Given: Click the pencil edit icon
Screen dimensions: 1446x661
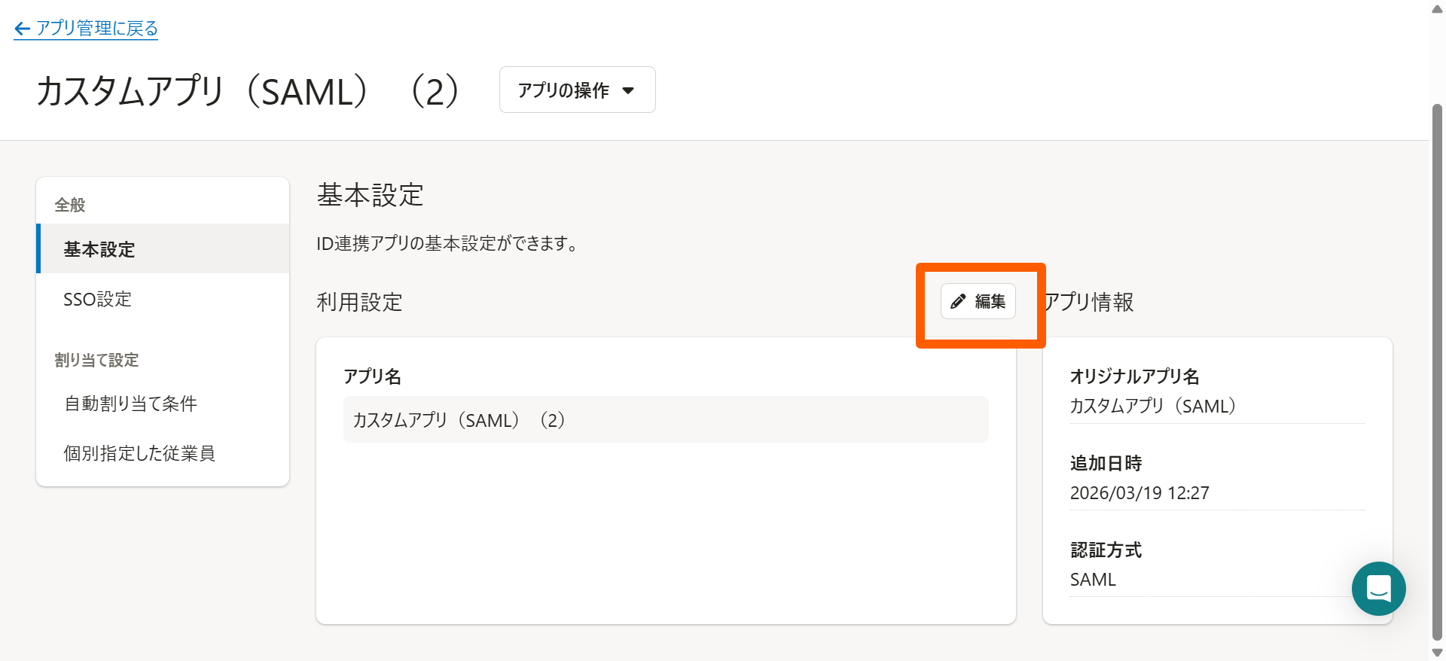Looking at the screenshot, I should tap(958, 302).
